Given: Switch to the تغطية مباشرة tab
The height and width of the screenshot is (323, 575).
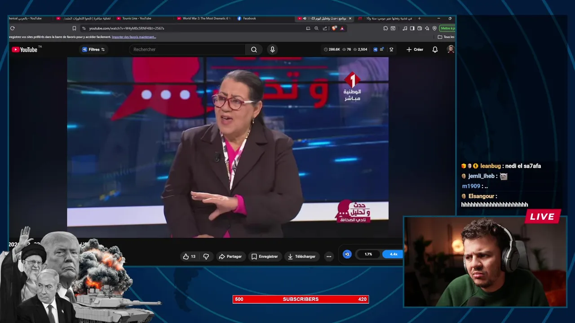Looking at the screenshot, I should (84, 18).
